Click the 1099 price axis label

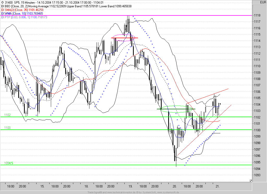257,136
